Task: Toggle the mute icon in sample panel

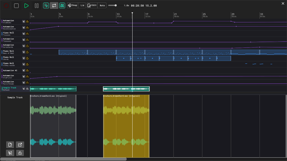Action: coord(10,153)
